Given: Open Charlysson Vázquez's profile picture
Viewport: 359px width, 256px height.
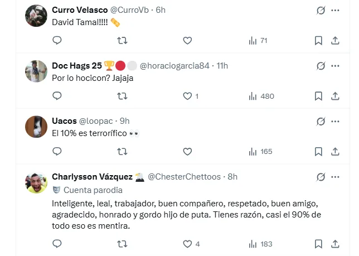Looking at the screenshot, I should coord(36,182).
